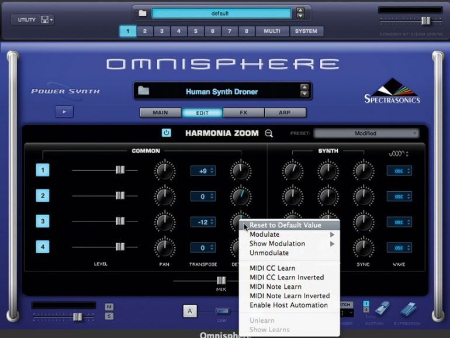450x338 pixels.
Task: Toggle the layer A button
Action: pos(190,311)
